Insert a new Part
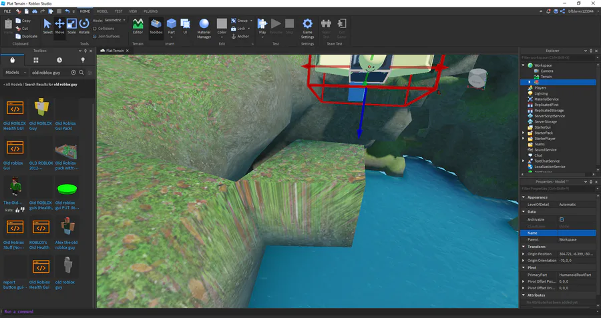601x318 pixels. [172, 27]
